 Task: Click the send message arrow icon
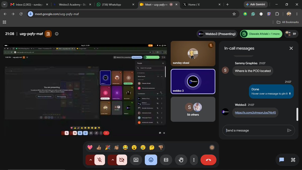289,130
